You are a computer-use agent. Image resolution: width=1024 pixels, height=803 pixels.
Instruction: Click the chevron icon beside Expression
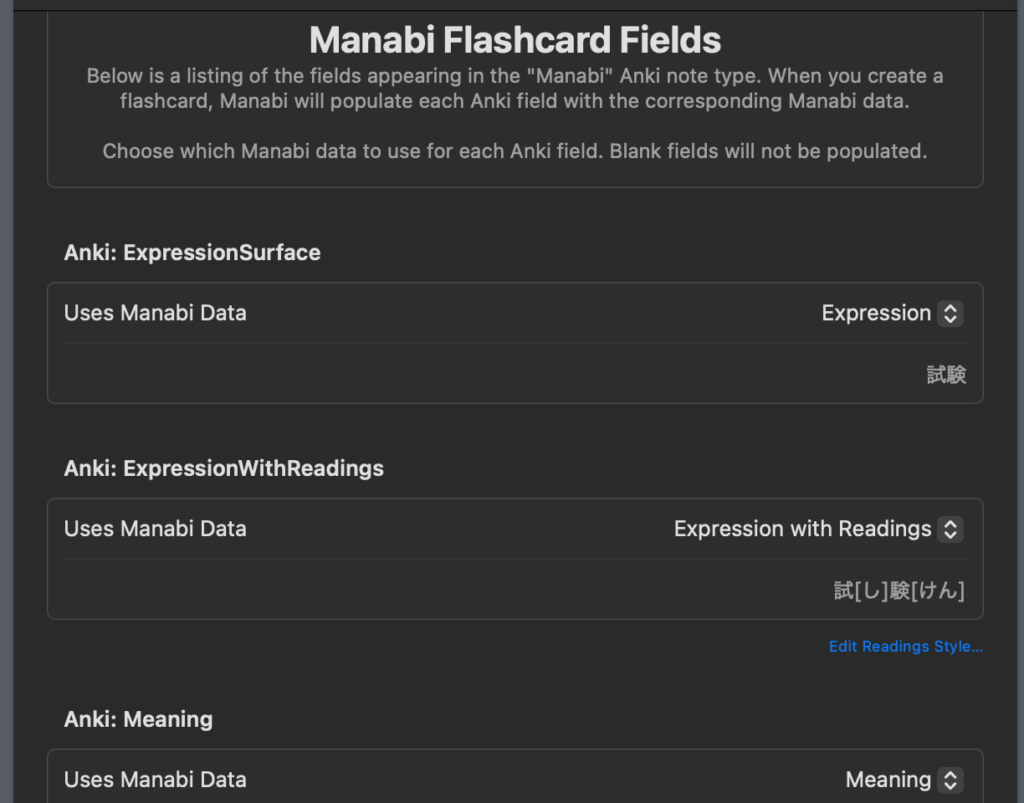tap(950, 314)
